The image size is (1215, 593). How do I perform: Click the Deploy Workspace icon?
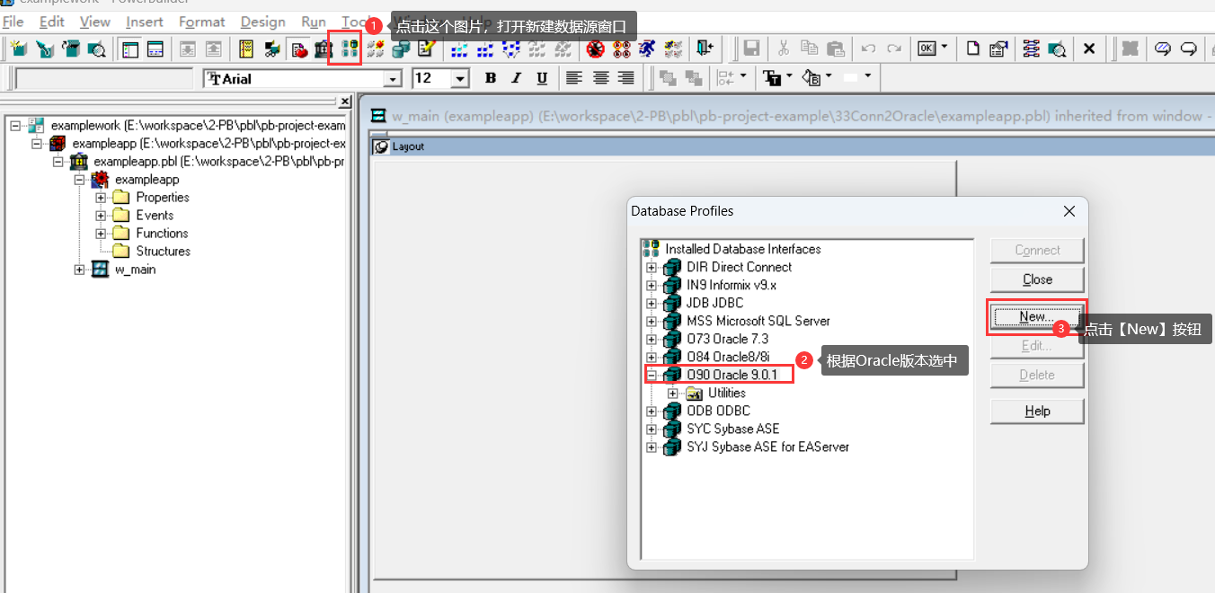(510, 49)
